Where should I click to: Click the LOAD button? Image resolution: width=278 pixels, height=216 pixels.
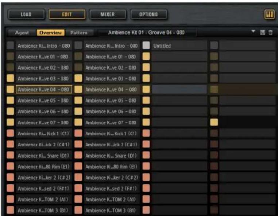(26, 14)
